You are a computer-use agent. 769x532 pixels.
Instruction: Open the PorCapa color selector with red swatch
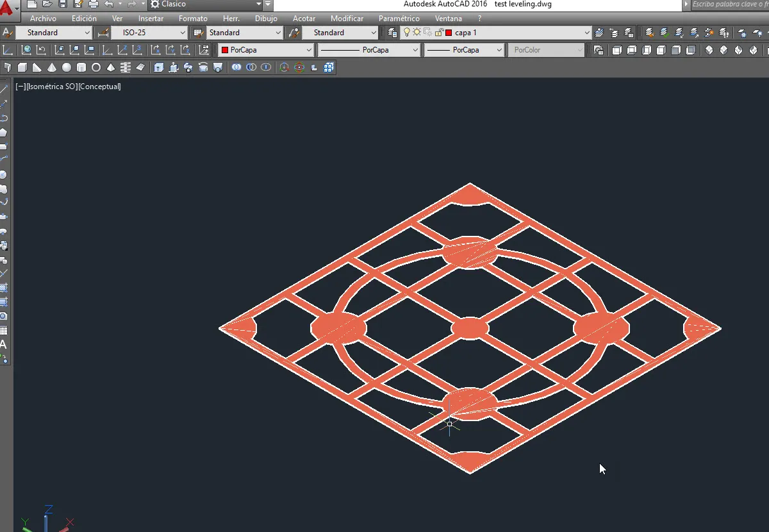(266, 50)
